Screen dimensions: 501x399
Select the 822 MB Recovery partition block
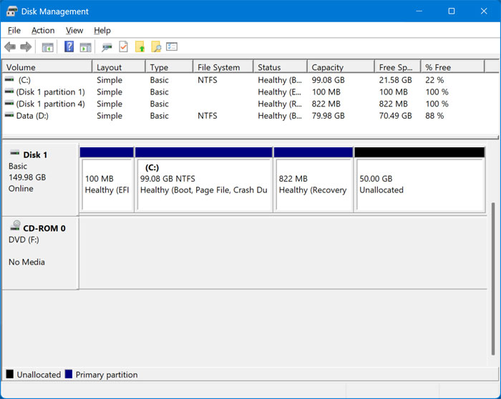click(x=313, y=179)
